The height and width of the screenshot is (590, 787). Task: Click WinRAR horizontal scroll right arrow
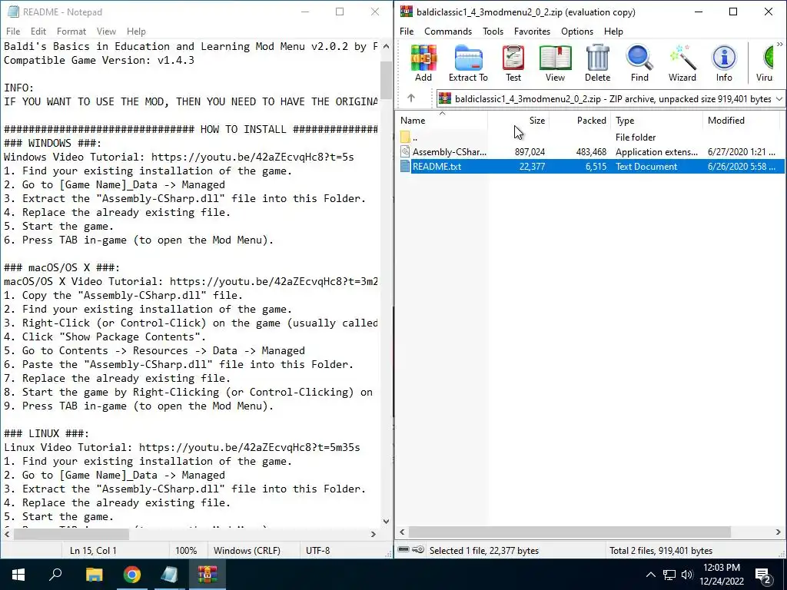[779, 532]
